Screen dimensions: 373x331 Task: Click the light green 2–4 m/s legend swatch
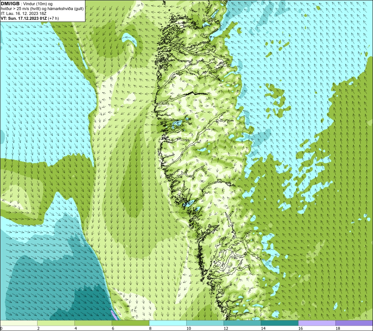click(x=56, y=323)
